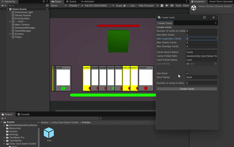Toggle Mute Audio speaker icon

pos(167,6)
